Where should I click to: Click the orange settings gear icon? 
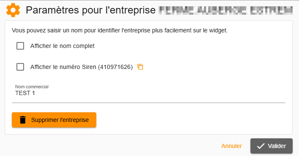13,10
